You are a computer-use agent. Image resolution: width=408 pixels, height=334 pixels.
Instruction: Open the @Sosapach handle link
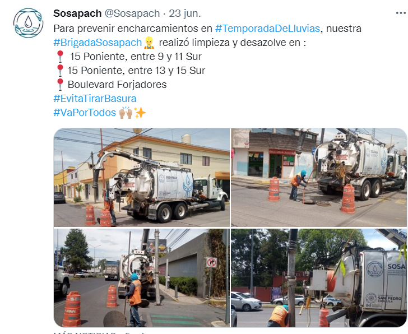tap(132, 13)
